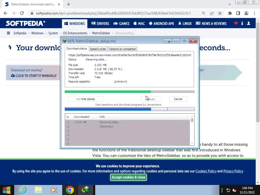This screenshot has width=260, height=195.
Task: Open the Cookies Policy link
Action: click(206, 171)
